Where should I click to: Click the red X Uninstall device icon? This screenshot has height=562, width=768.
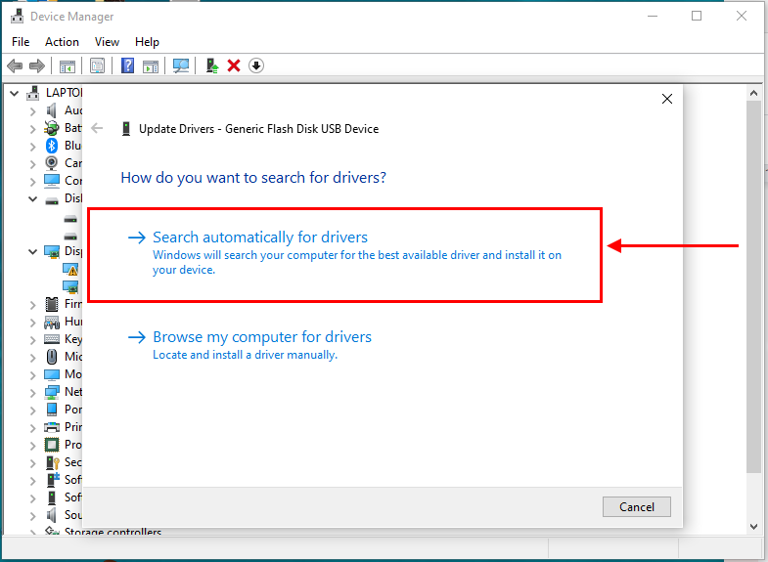point(234,65)
